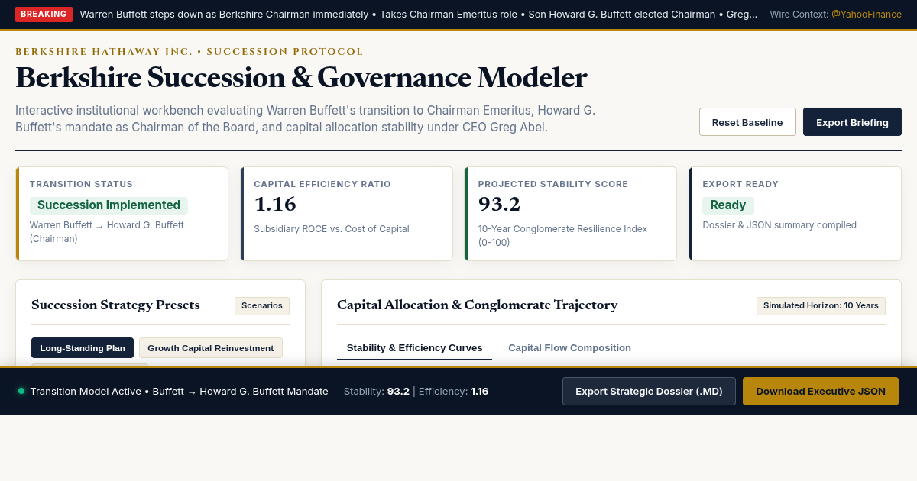Click the breaking news ticker headline text
917x481 pixels.
pos(419,15)
